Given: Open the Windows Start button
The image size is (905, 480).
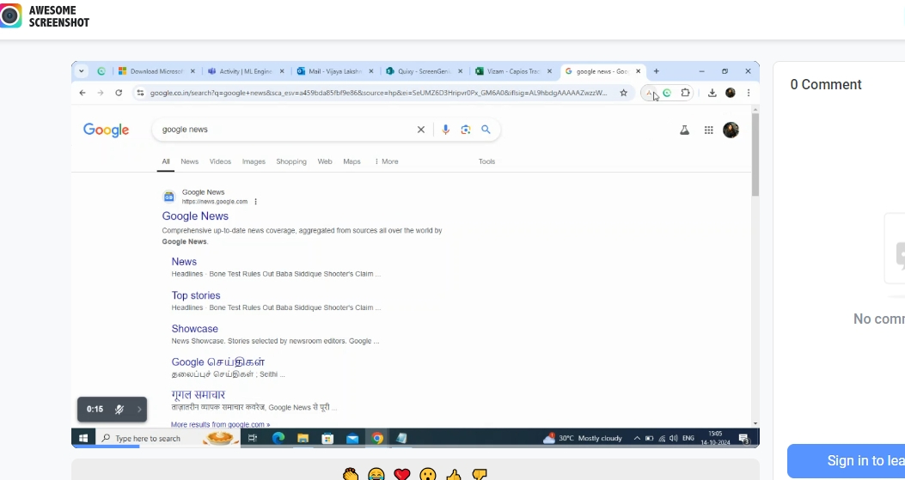Looking at the screenshot, I should tap(83, 439).
